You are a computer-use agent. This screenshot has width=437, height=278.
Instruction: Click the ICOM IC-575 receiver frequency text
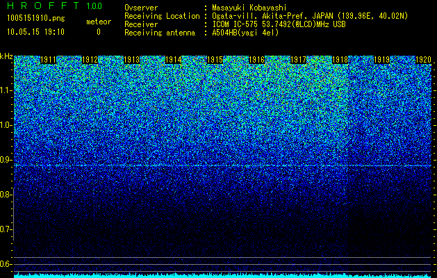279,24
